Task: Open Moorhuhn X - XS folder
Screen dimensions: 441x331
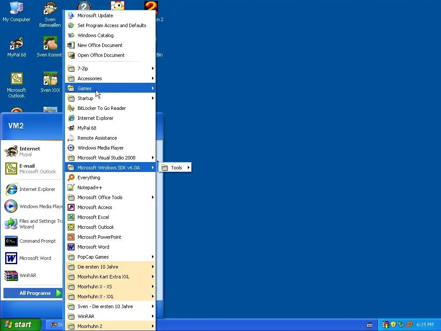Action: tap(110, 287)
